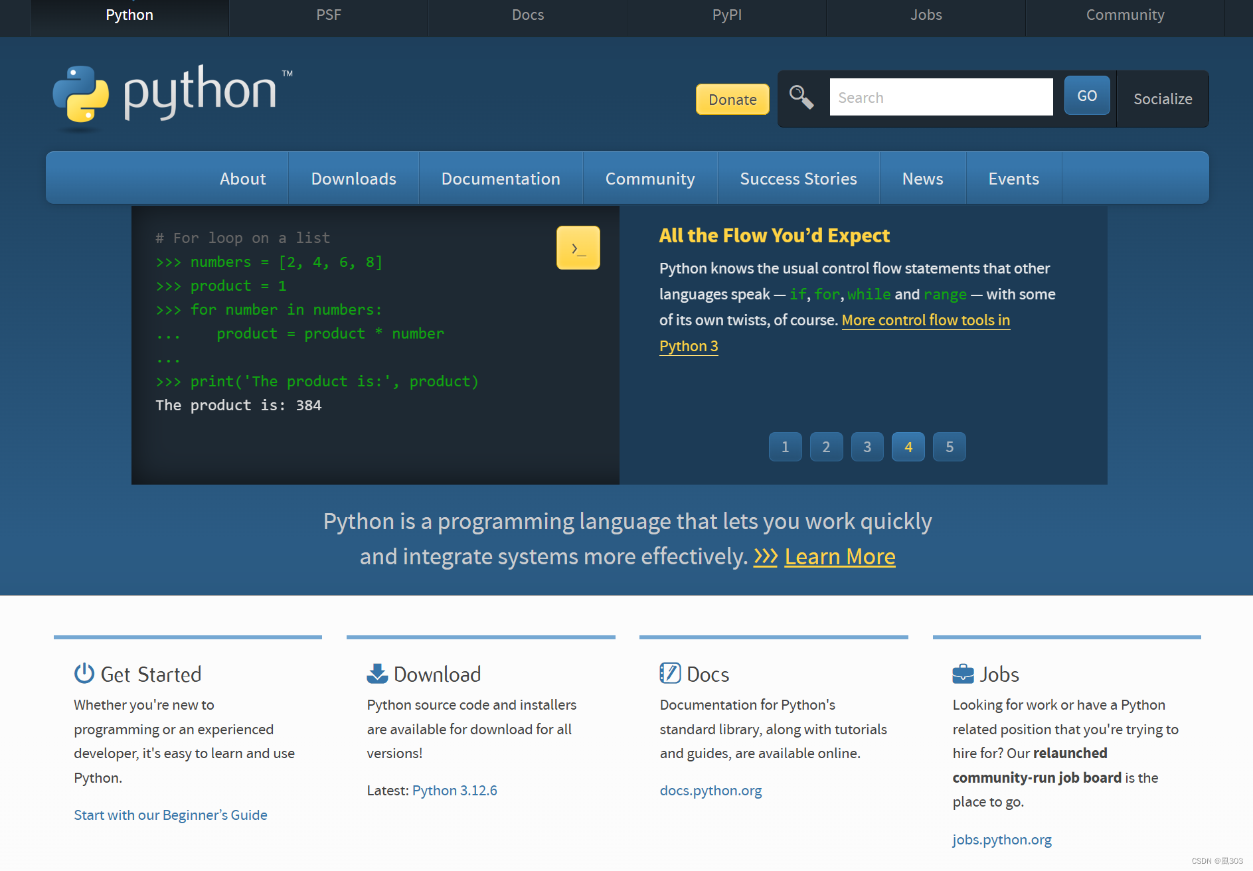The height and width of the screenshot is (871, 1253).
Task: Show slide 3 of the code carousel
Action: click(867, 447)
